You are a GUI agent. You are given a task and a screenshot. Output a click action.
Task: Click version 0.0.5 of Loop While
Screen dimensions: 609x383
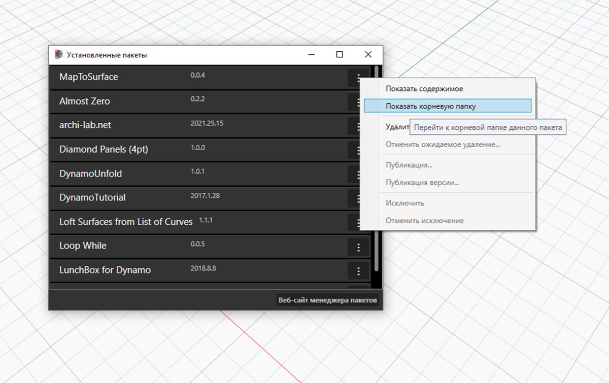(x=197, y=243)
